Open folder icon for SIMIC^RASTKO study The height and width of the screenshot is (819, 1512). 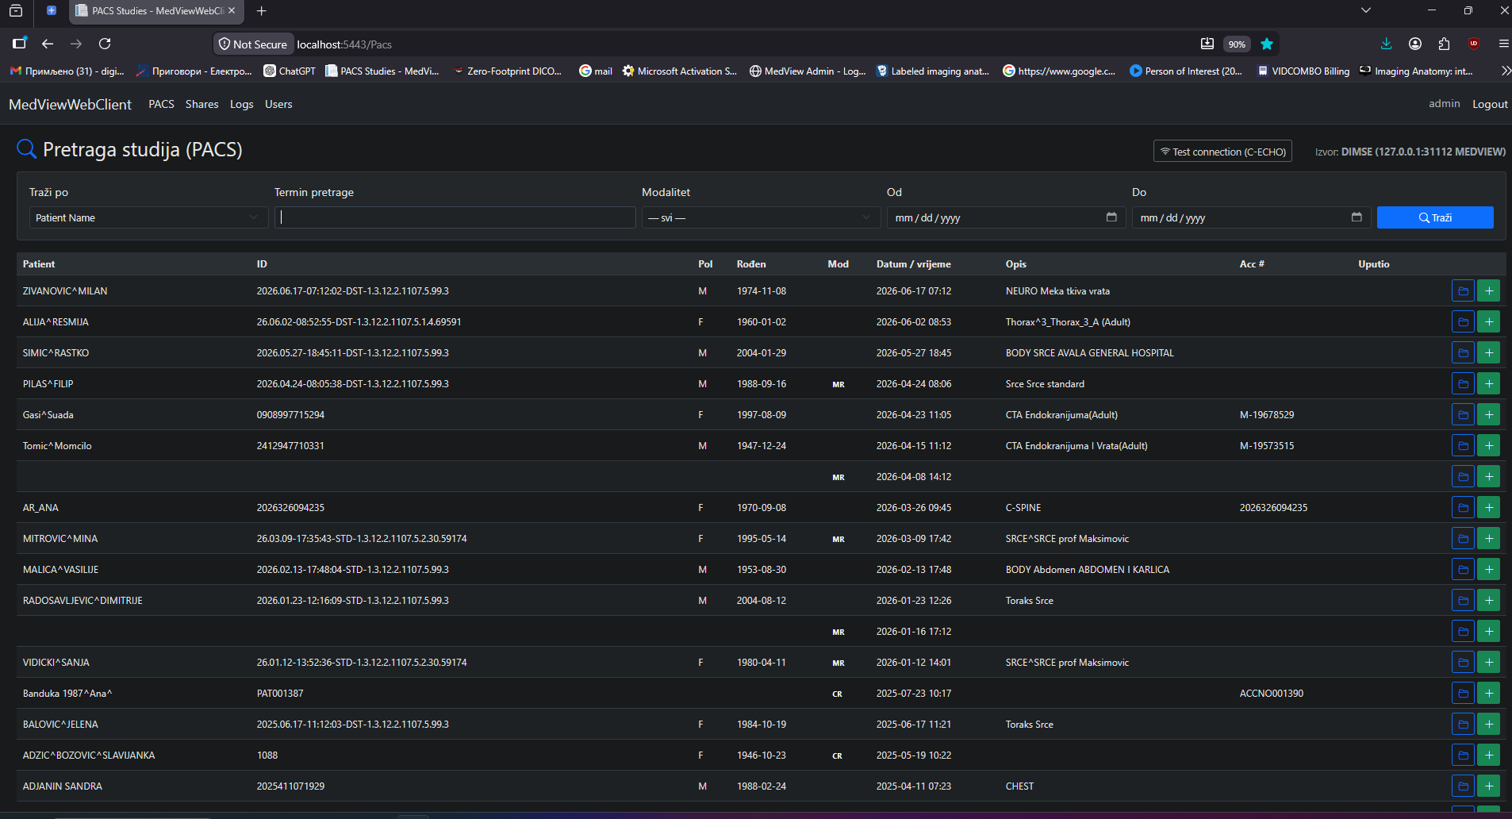[1463, 353]
